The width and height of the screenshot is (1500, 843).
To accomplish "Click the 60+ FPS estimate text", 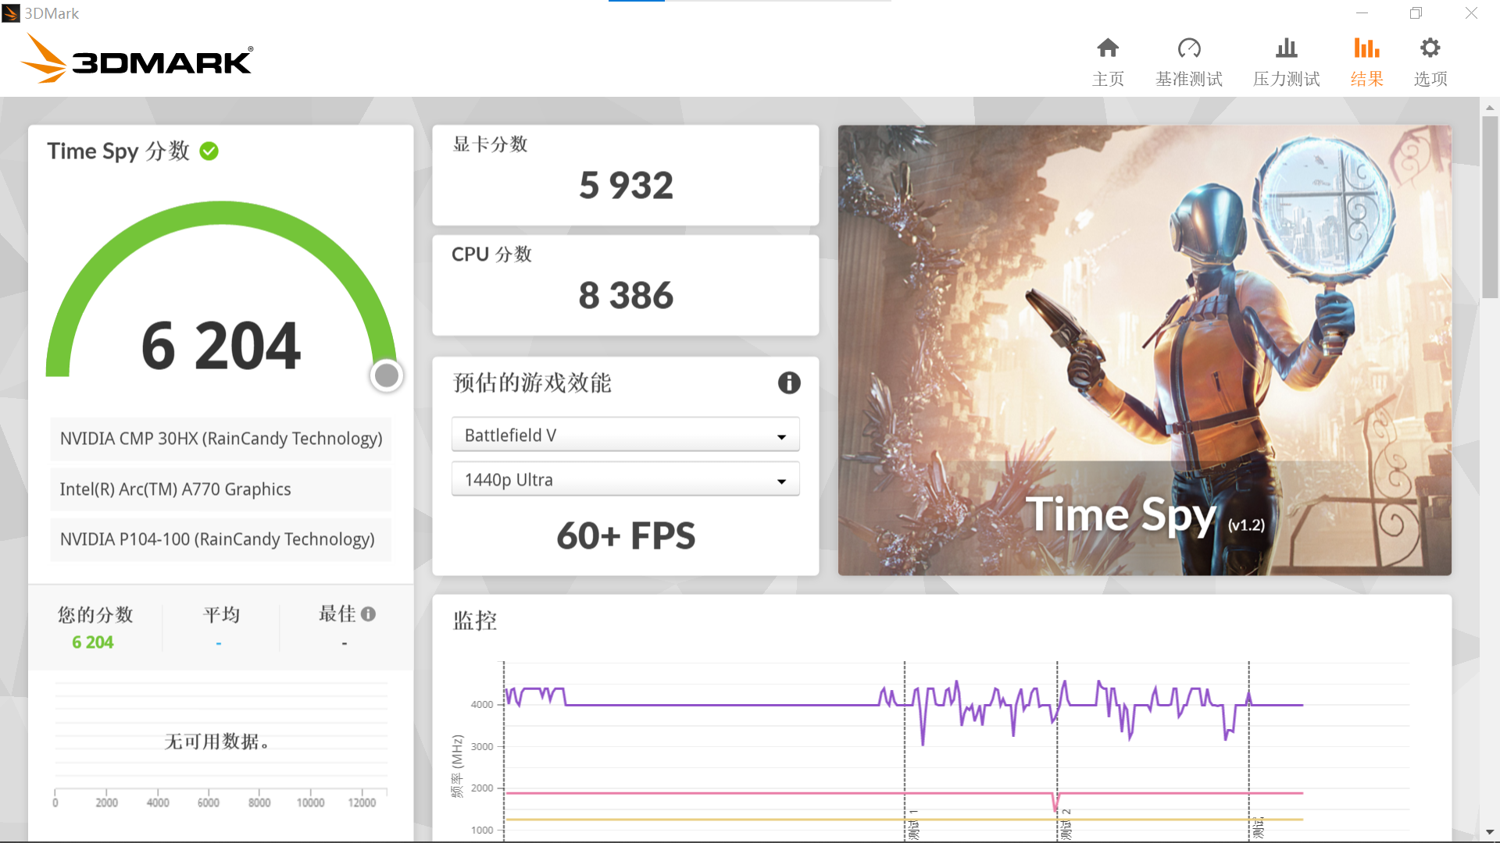I will pos(625,536).
